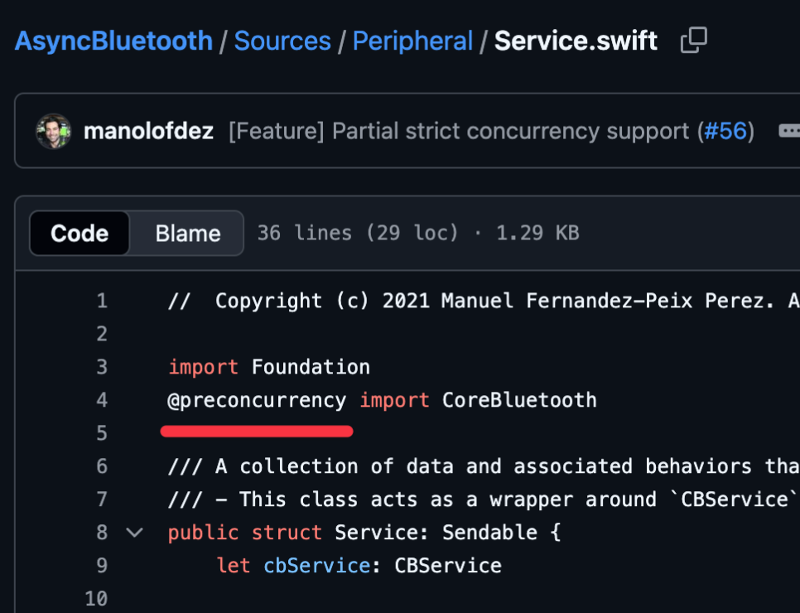Navigate to the AsyncBluetooth repository link
Viewport: 800px width, 613px height.
pos(113,41)
